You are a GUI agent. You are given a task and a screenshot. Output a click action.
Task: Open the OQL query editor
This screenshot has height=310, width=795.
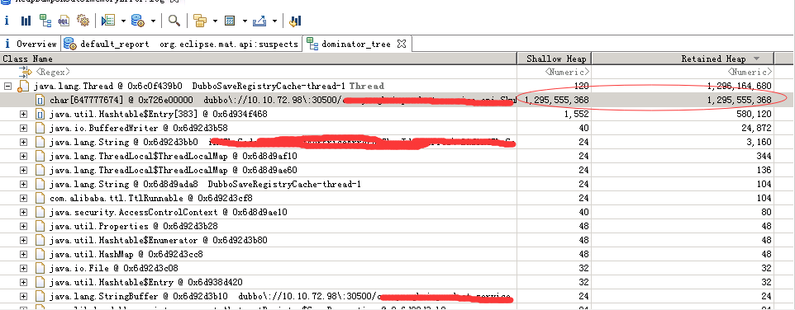(64, 21)
